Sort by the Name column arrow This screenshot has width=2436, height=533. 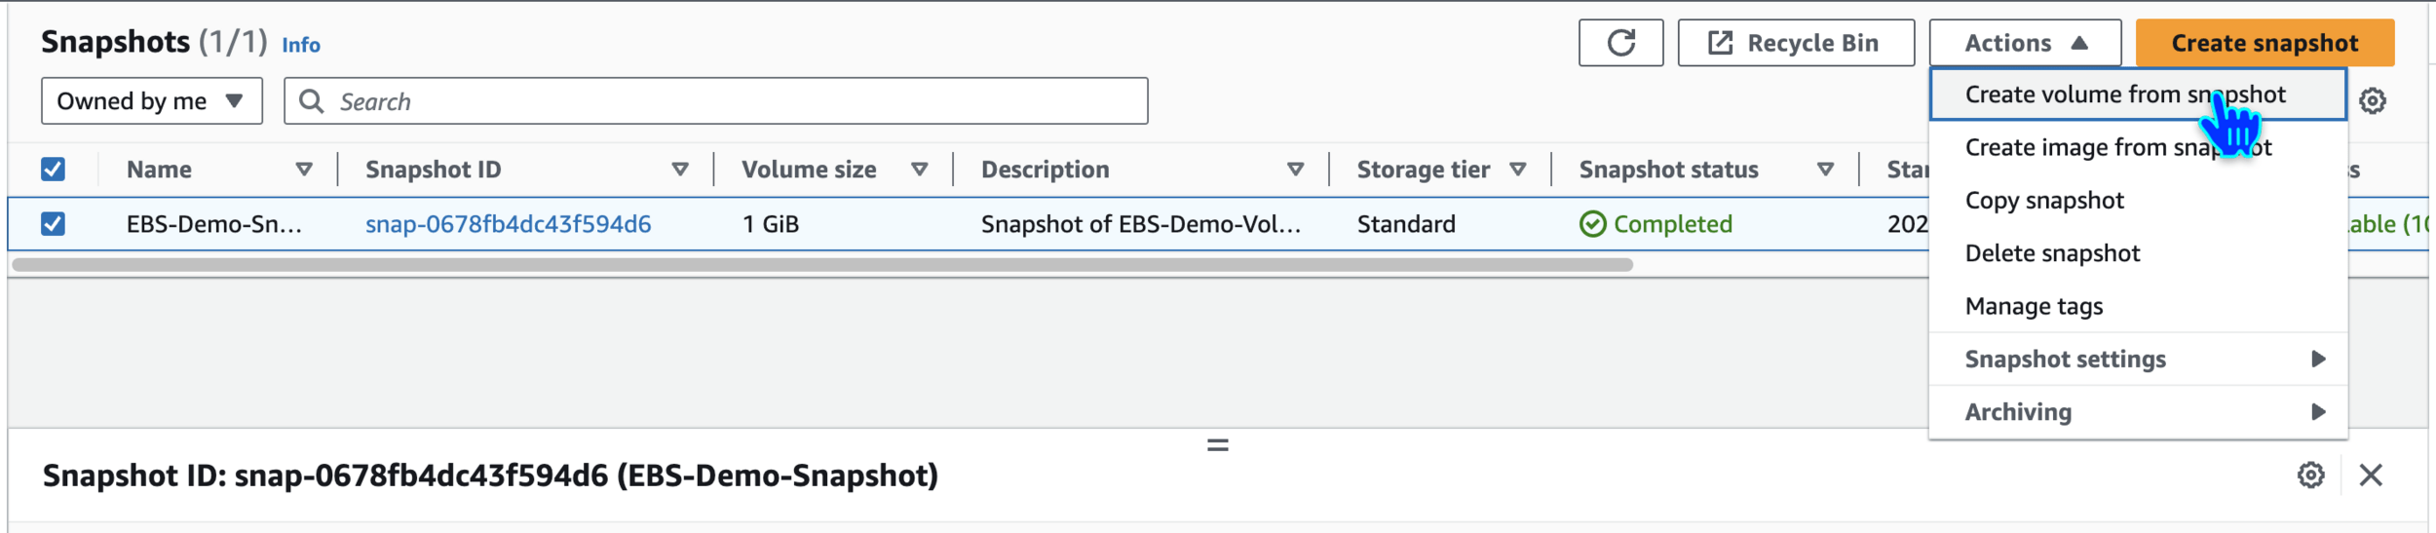[304, 170]
